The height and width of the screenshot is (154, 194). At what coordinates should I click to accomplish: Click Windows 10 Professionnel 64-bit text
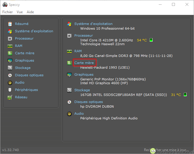pyautogui.click(x=107, y=28)
